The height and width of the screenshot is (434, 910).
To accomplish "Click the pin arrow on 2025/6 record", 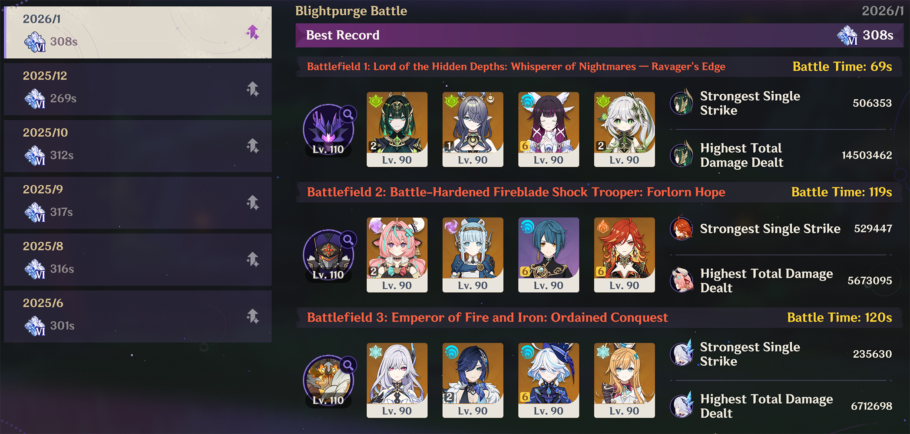I will (253, 317).
